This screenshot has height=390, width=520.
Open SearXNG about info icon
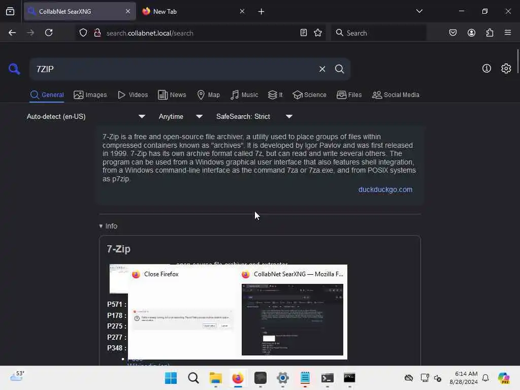tap(486, 69)
